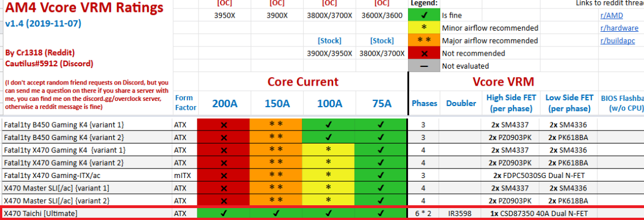Click red X for B450 Gaming K4 variant 1
644x220 pixels.
click(x=224, y=125)
